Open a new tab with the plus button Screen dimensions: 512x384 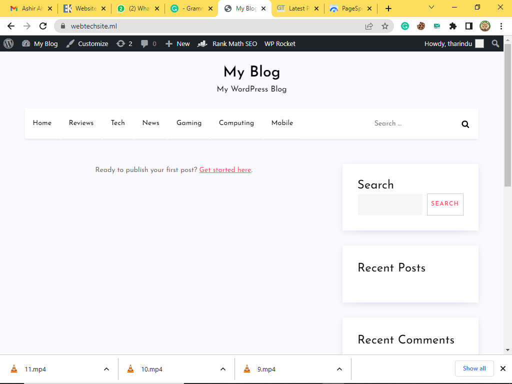[388, 8]
